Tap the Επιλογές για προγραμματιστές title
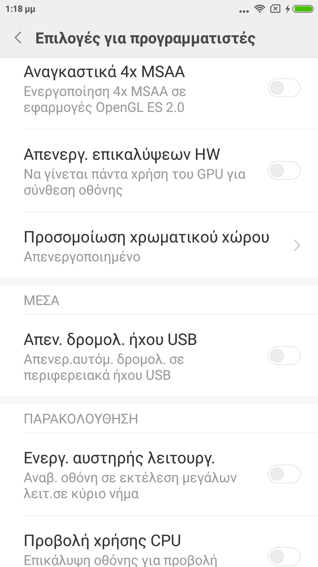 click(145, 38)
